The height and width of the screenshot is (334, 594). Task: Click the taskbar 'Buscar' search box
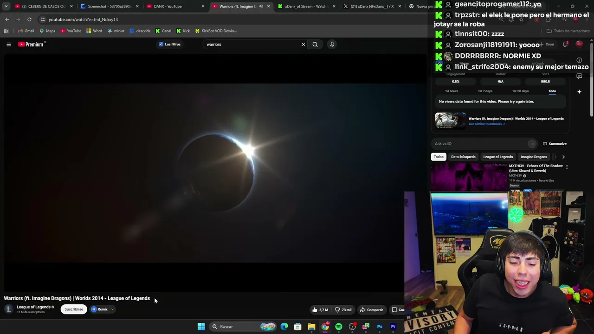pos(243,327)
